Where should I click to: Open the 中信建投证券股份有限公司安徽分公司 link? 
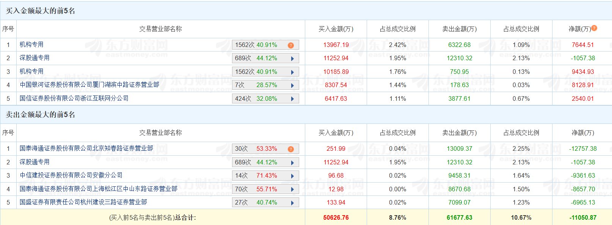(x=71, y=175)
